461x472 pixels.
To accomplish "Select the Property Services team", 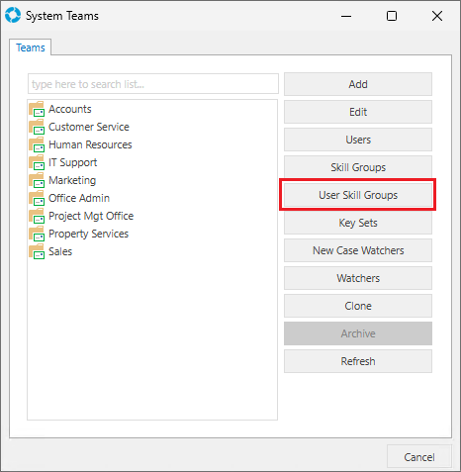I will pos(88,234).
